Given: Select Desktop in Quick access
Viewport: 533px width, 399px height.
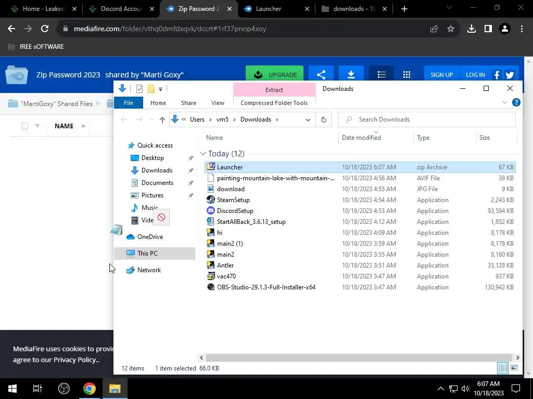Looking at the screenshot, I should tap(153, 158).
